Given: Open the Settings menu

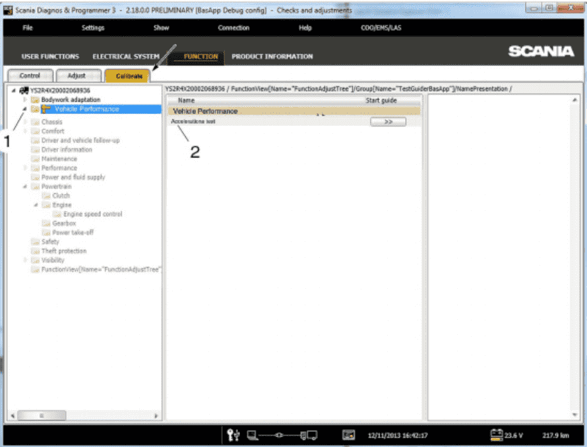Looking at the screenshot, I should pos(93,28).
